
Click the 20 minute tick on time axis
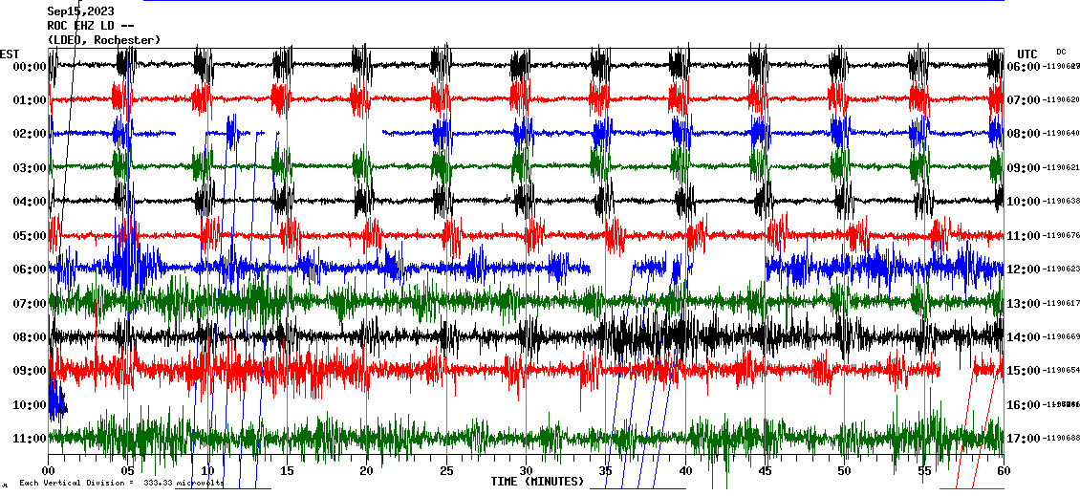click(x=367, y=471)
